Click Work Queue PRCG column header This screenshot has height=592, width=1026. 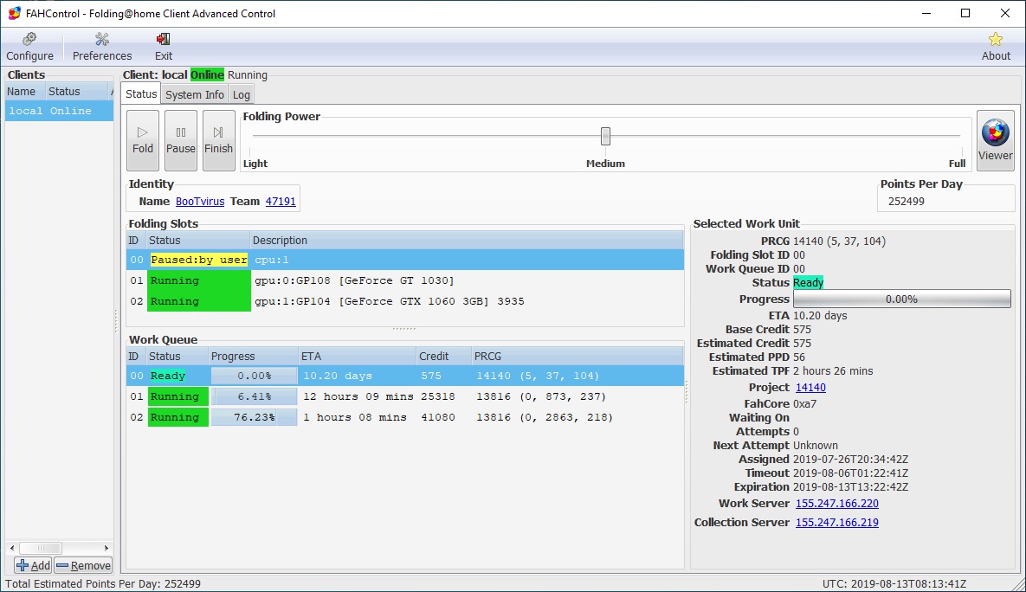tap(578, 356)
